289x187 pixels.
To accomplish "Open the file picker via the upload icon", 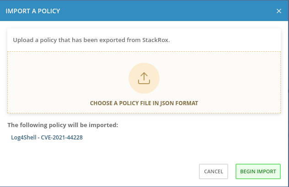I will 144,78.
